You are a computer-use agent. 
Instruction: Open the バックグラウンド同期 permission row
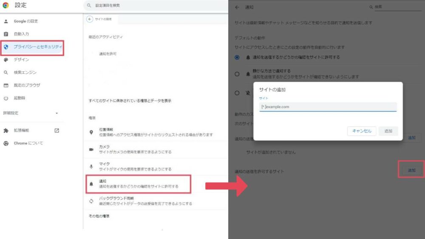156,201
